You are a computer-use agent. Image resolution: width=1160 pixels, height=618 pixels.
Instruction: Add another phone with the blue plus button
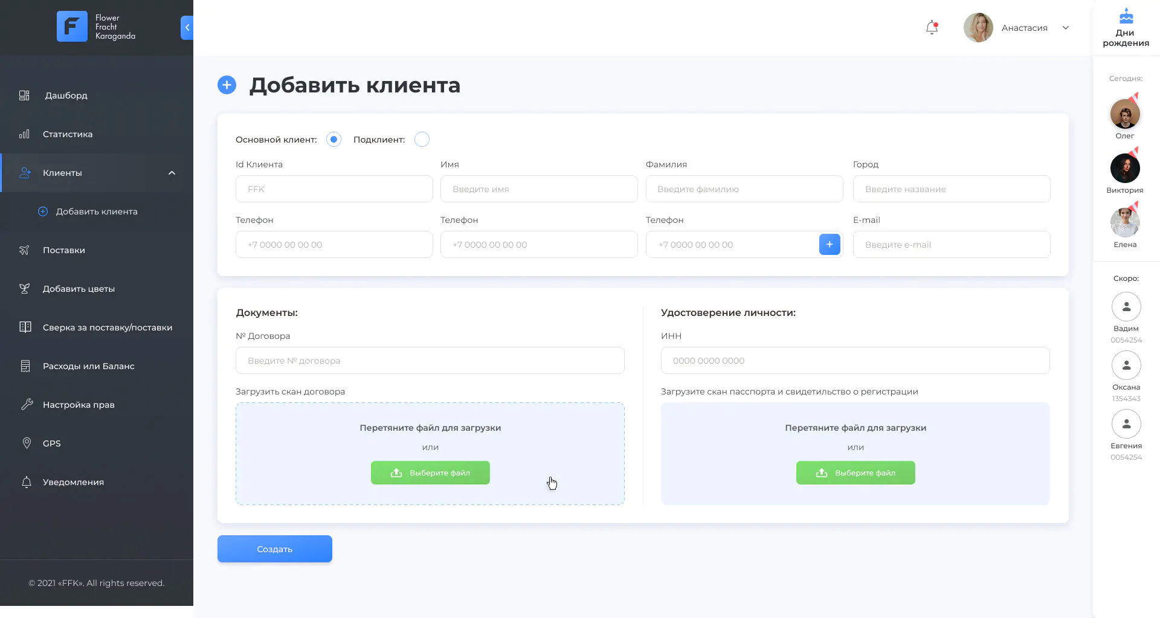[830, 244]
